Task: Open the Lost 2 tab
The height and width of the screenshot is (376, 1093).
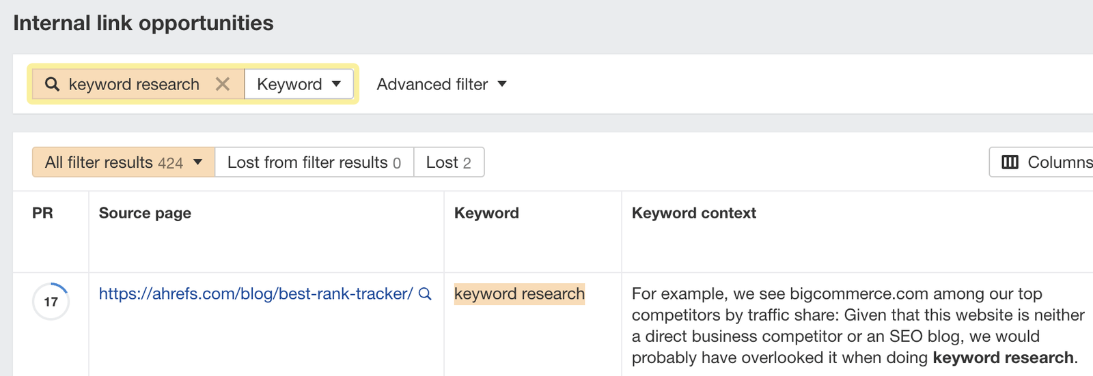Action: [x=448, y=162]
